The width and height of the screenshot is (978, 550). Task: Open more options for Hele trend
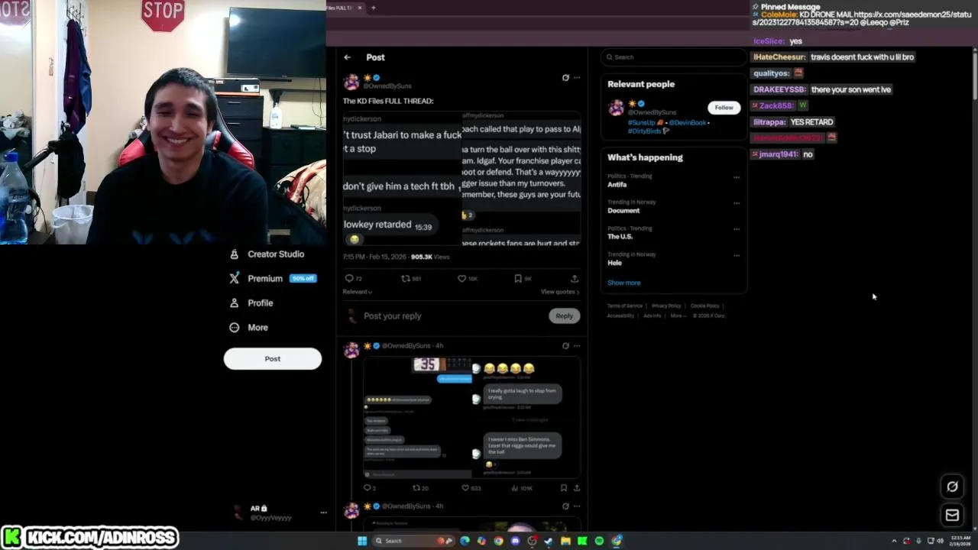click(737, 255)
